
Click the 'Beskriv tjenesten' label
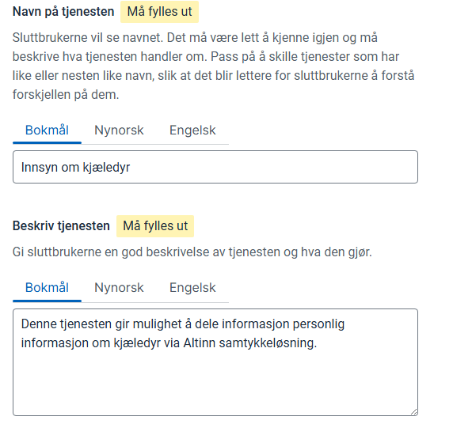tap(61, 226)
